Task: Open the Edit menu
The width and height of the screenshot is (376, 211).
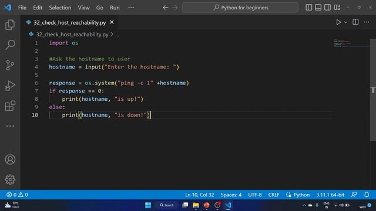Action: [x=38, y=8]
